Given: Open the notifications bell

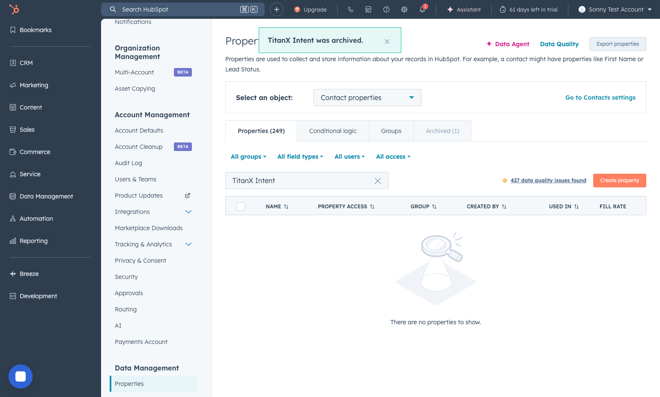Looking at the screenshot, I should click(x=422, y=9).
